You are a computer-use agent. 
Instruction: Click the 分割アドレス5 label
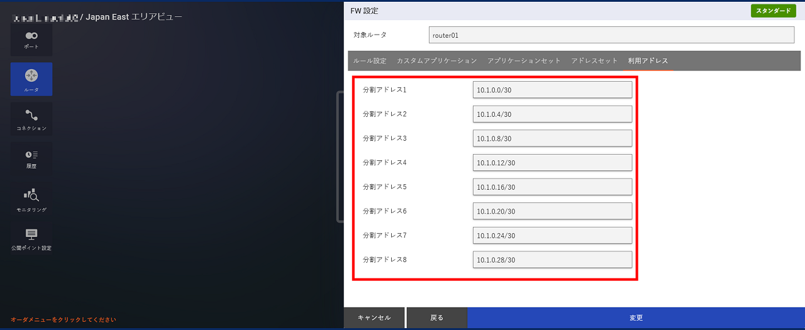[385, 187]
